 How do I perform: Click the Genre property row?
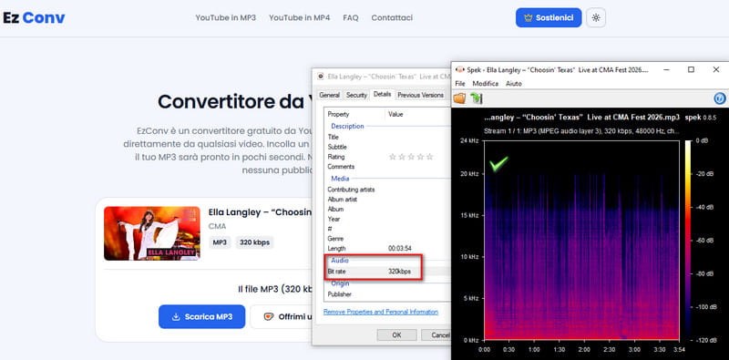click(387, 238)
